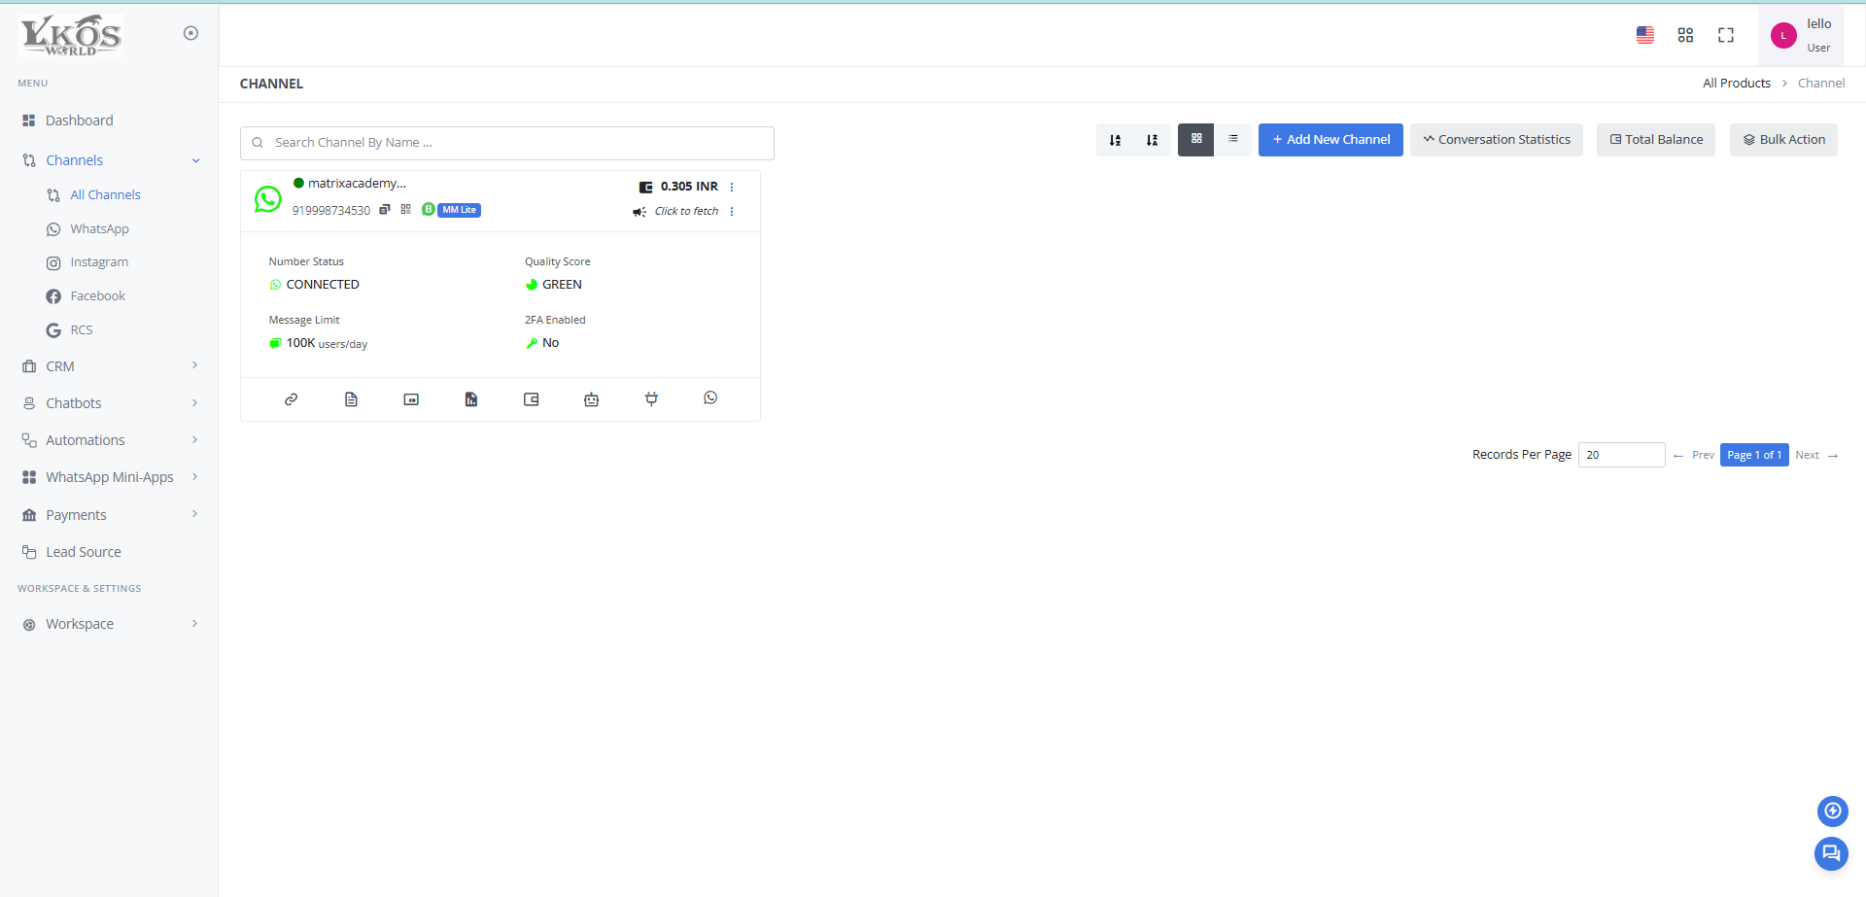Viewport: 1866px width, 897px height.
Task: Switch to grid view layout
Action: click(x=1196, y=140)
